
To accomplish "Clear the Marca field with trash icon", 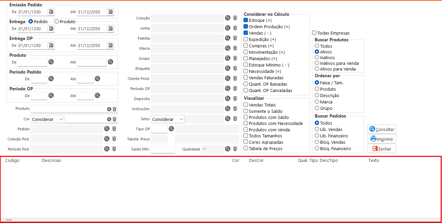I will 235,48.
